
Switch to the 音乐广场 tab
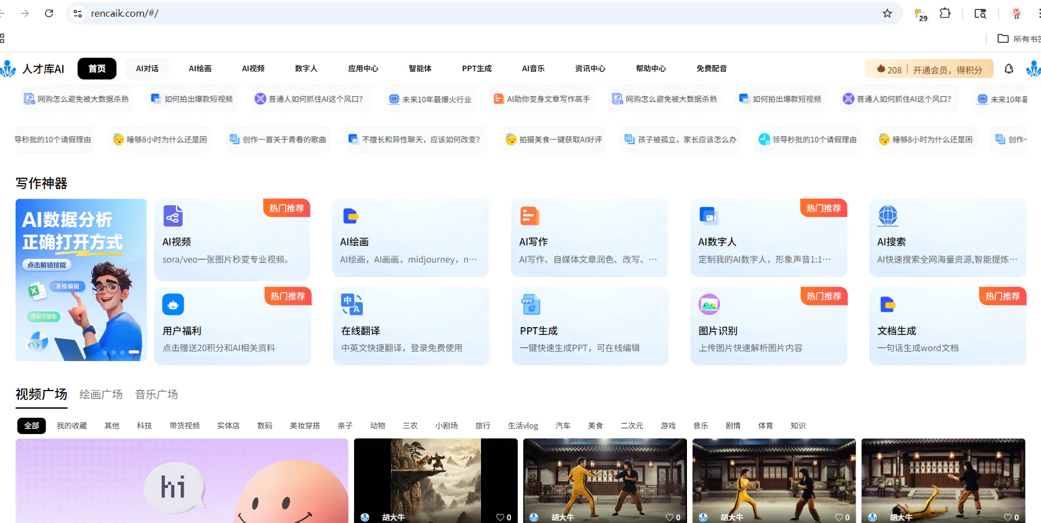pyautogui.click(x=156, y=394)
